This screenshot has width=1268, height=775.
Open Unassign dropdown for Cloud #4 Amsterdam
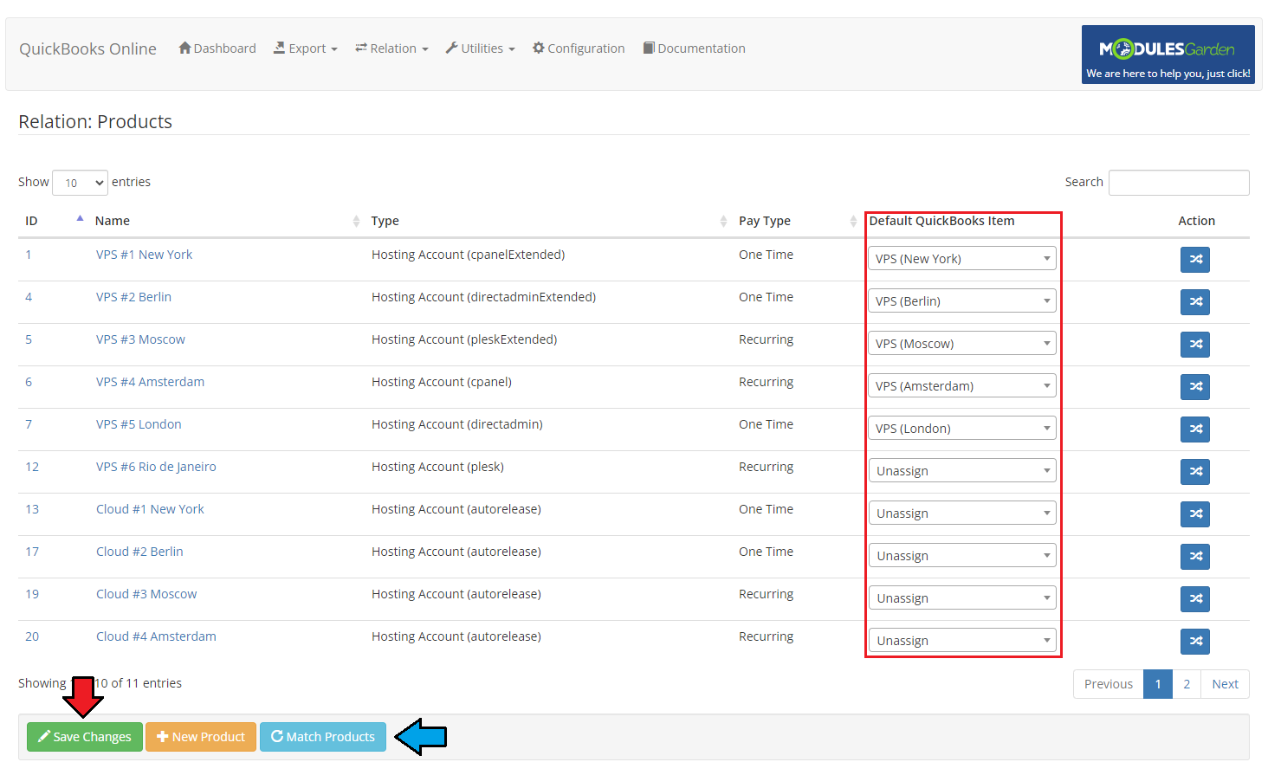[961, 640]
